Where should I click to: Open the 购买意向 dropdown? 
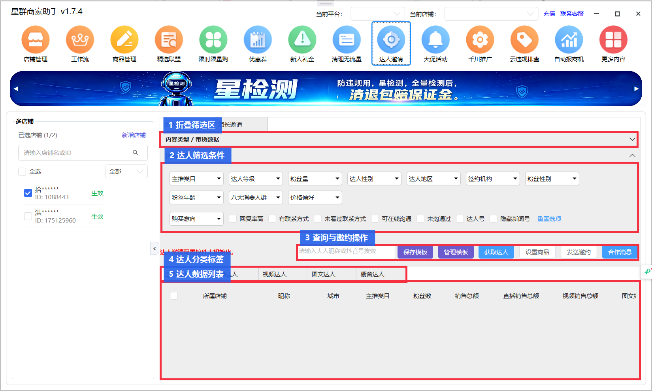pyautogui.click(x=196, y=219)
